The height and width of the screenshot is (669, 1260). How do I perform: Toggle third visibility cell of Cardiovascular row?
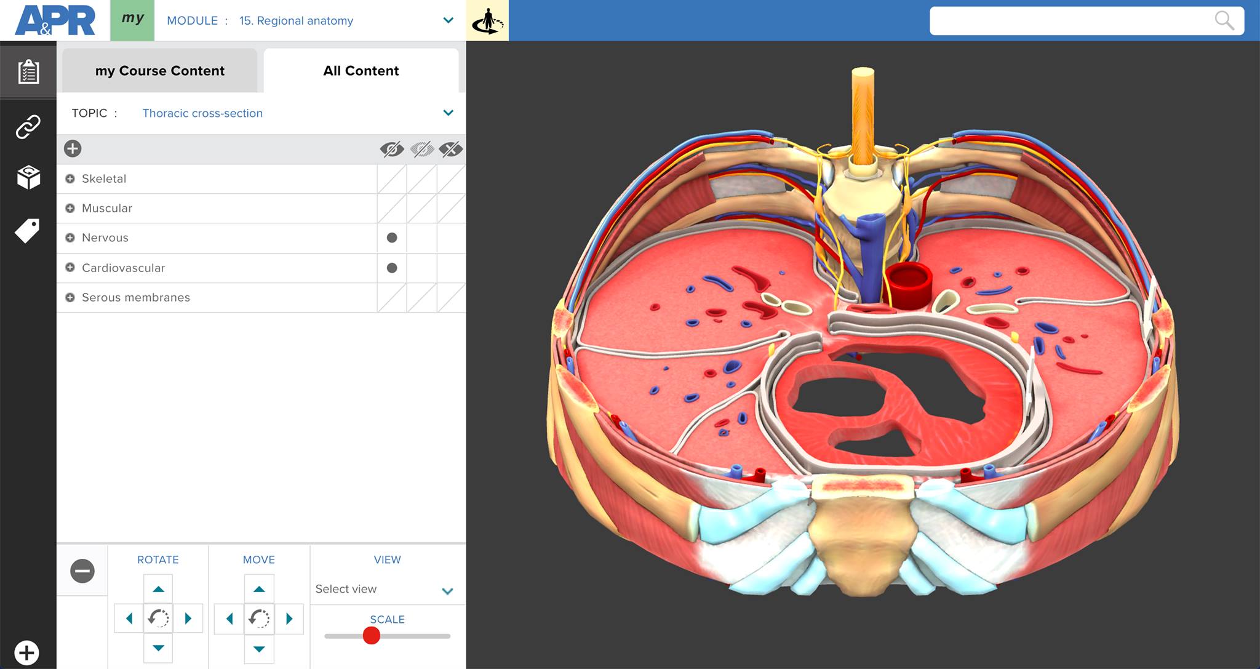452,268
